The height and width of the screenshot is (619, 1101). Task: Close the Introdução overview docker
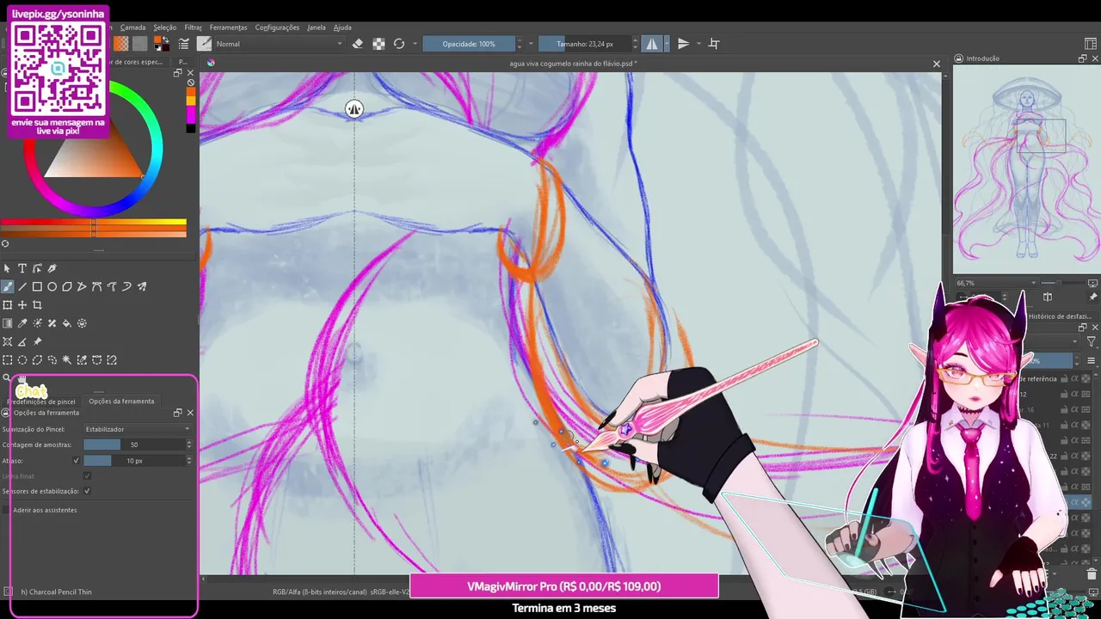point(1096,58)
